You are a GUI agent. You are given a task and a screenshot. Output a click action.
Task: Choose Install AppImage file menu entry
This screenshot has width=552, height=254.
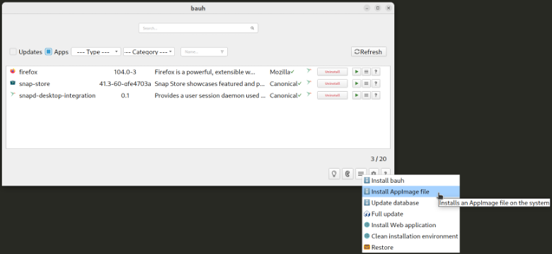411,191
